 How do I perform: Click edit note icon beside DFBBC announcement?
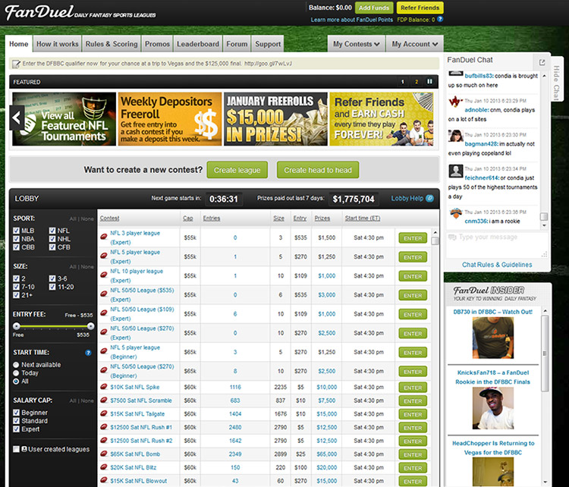point(16,64)
